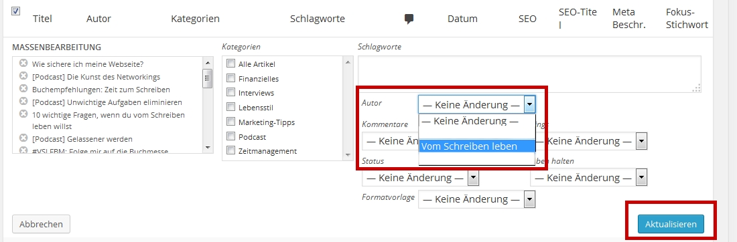
Task: Sort posts by Datum column header
Action: coord(462,19)
